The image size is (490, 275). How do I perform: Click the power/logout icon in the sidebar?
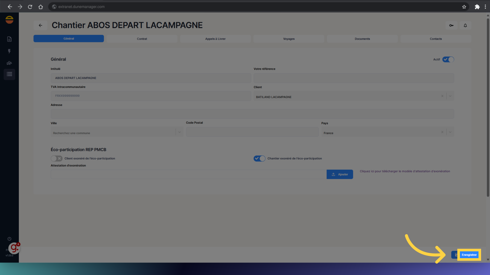tap(9, 239)
